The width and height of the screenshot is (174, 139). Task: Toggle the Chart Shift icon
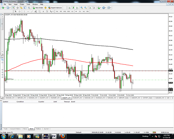[94, 8]
